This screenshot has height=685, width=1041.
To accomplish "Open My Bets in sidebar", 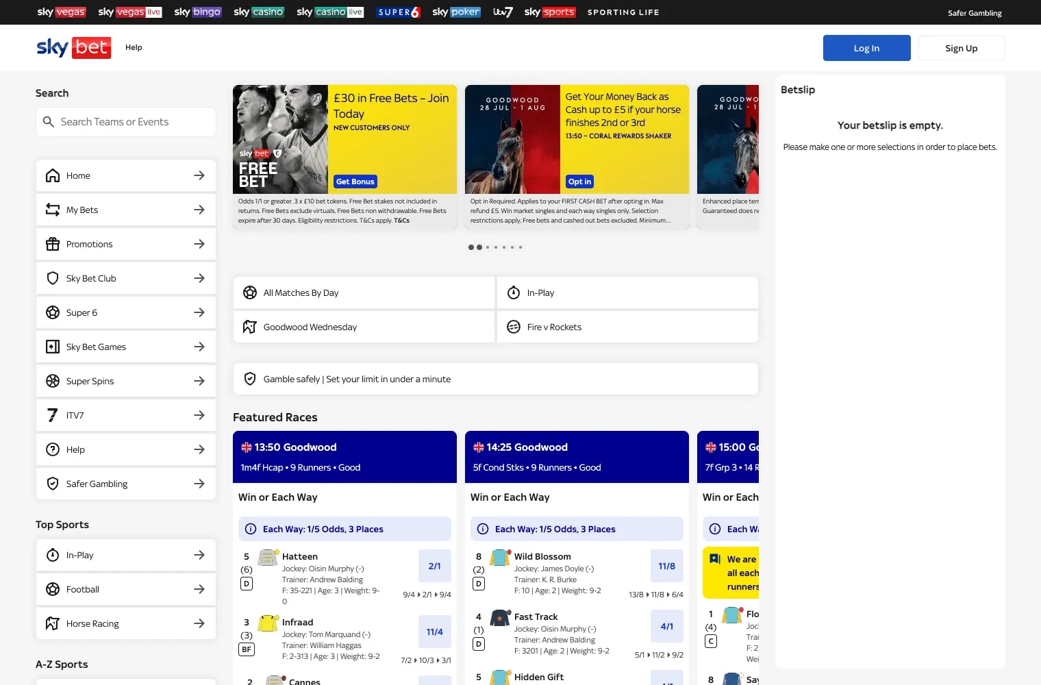I will [x=126, y=210].
